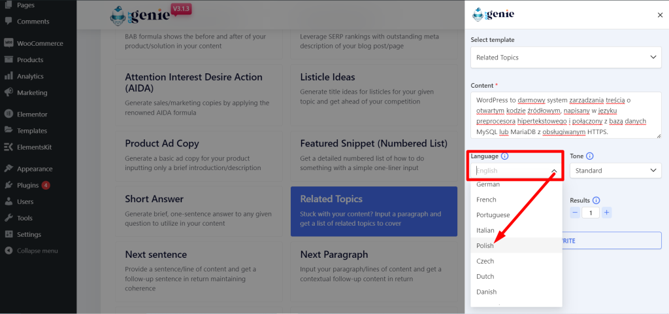This screenshot has height=314, width=669.
Task: Select German from language list
Action: [516, 184]
